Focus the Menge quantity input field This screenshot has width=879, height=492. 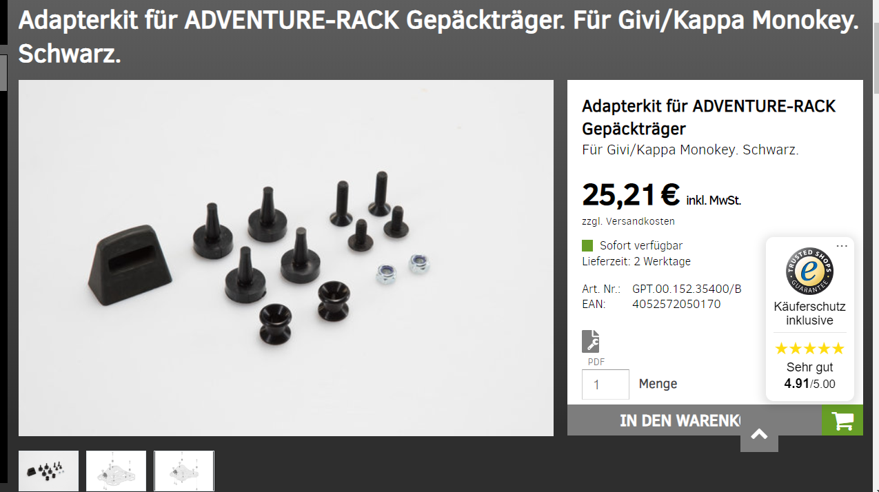point(605,385)
